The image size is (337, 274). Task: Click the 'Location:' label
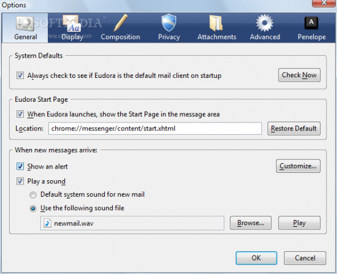click(x=29, y=129)
